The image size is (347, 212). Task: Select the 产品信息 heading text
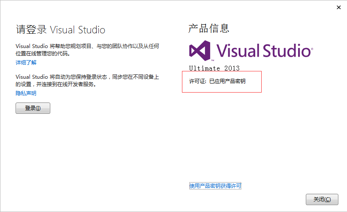(209, 29)
